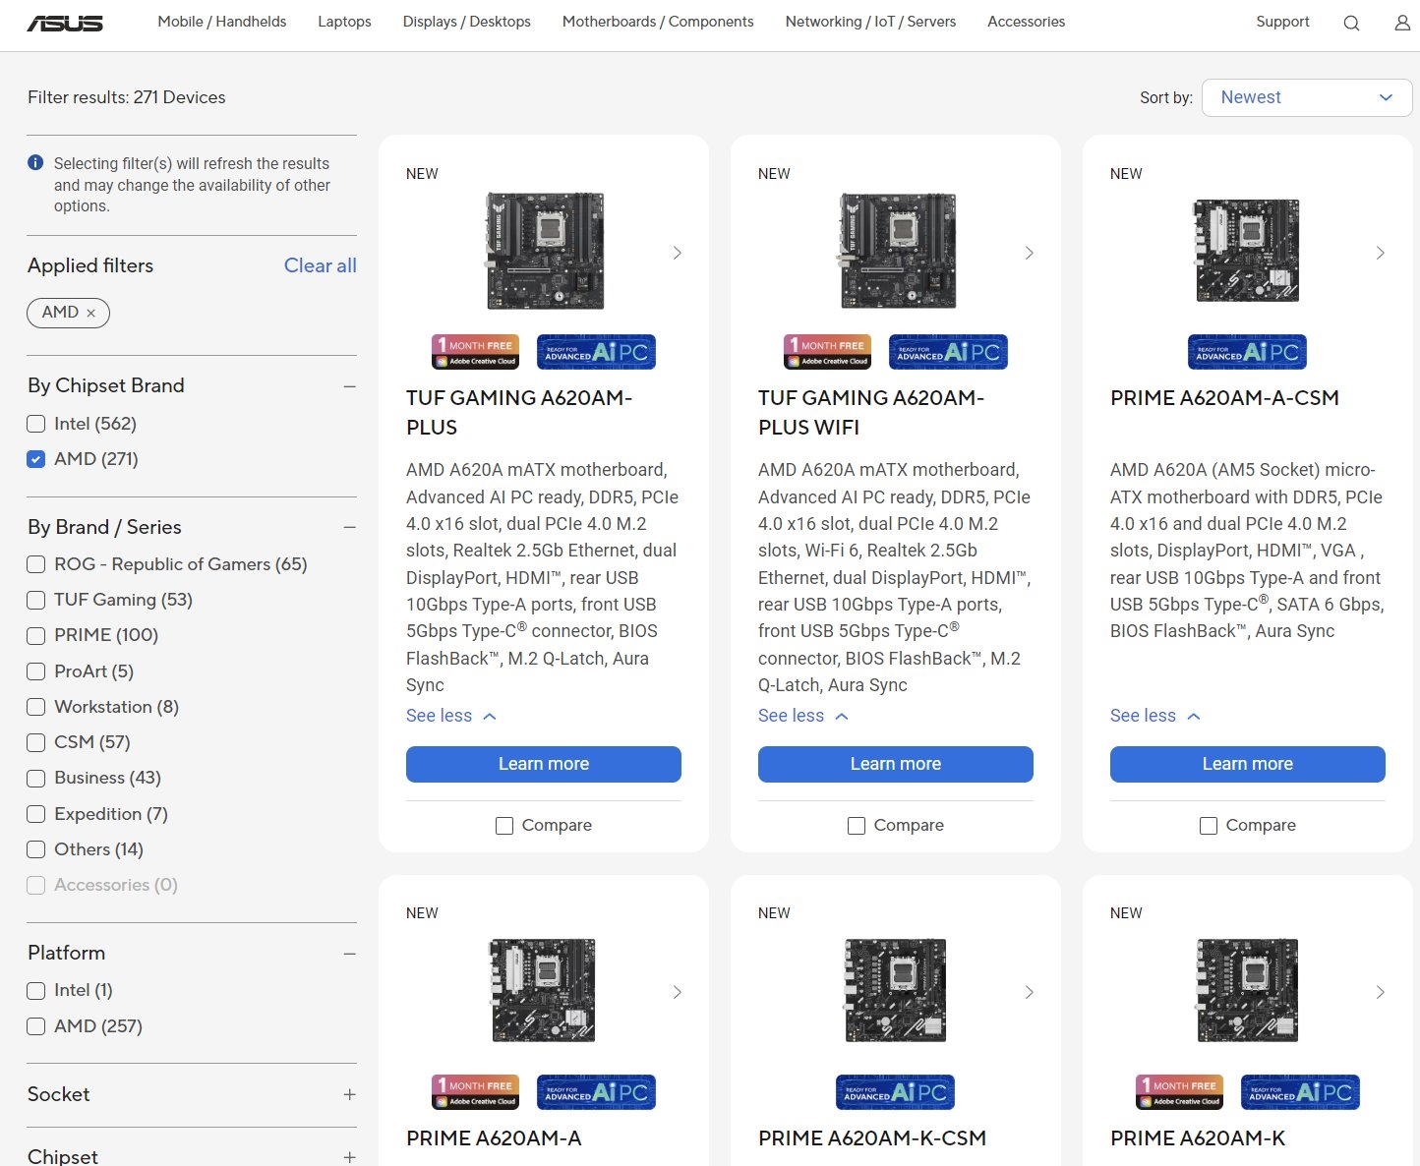Screen dimensions: 1420x1166
Task: Open Displays / Desktops menu
Action: point(467,22)
